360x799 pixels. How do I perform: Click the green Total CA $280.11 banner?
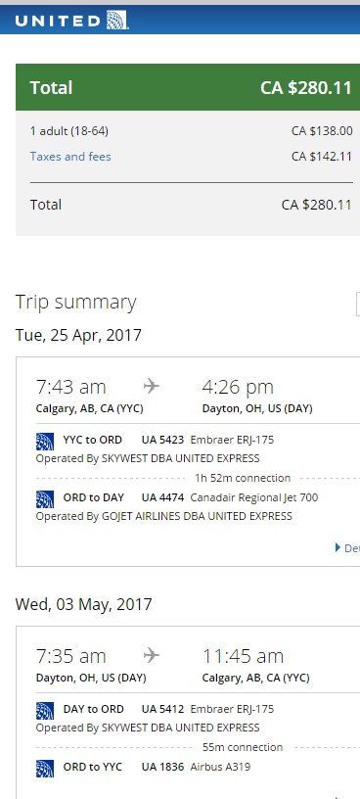click(x=188, y=87)
